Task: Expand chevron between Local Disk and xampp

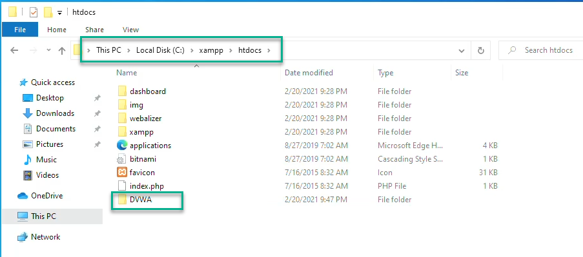Action: (192, 50)
